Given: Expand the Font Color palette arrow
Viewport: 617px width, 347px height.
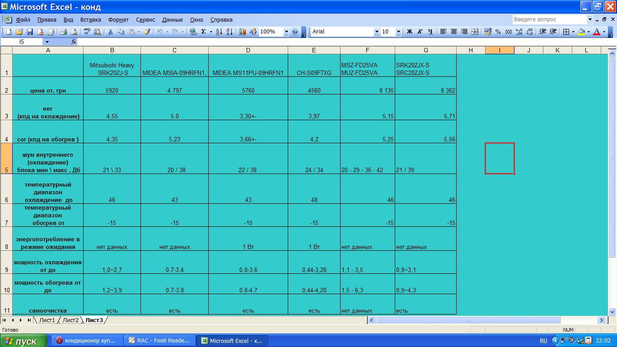Looking at the screenshot, I should 604,32.
